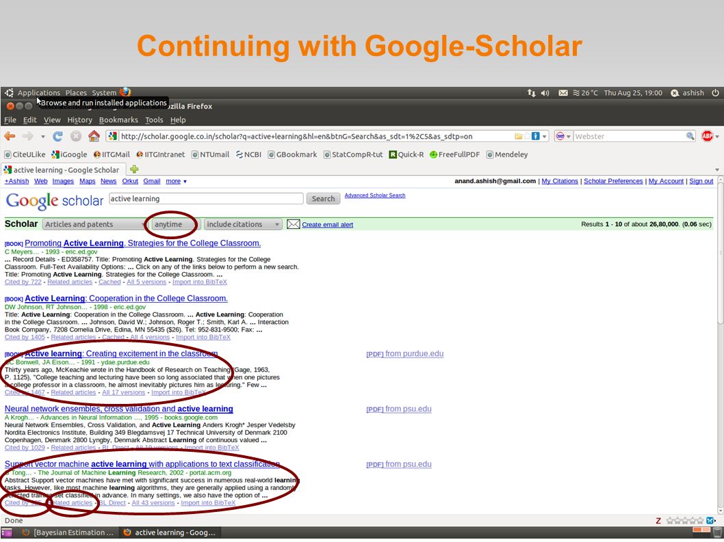Click the Create email alert link
The width and height of the screenshot is (724, 542).
point(327,225)
